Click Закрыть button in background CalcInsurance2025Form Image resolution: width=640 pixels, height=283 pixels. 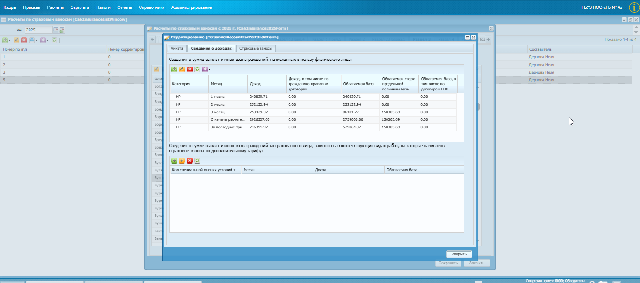point(477,263)
